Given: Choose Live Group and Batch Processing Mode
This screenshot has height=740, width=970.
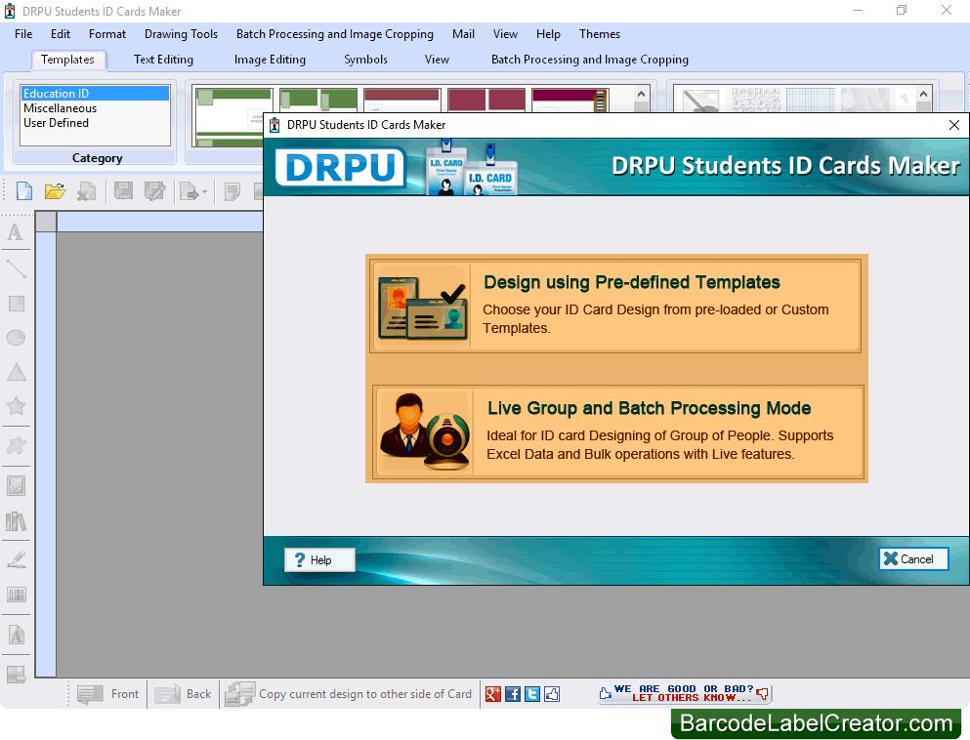Looking at the screenshot, I should 618,432.
